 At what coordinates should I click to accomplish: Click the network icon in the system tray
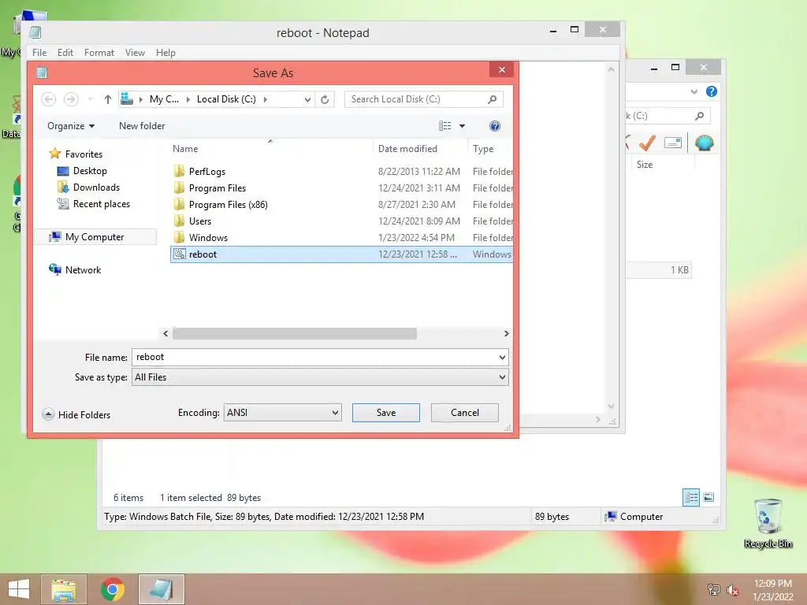(x=713, y=590)
